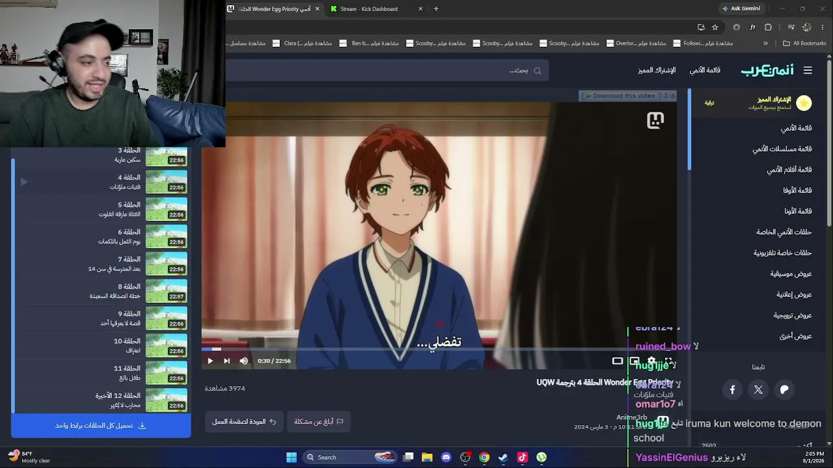This screenshot has height=468, width=833.
Task: Open عروض إعلانية in sidebar
Action: point(794,294)
